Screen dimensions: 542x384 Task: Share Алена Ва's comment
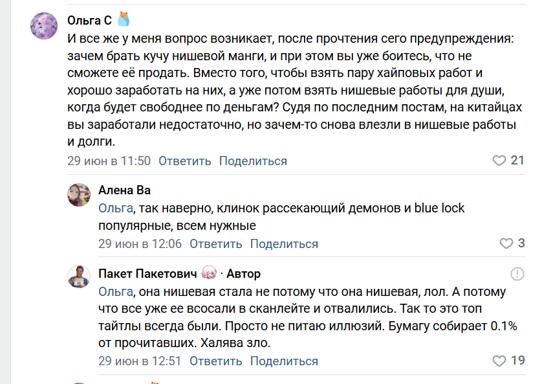click(284, 244)
